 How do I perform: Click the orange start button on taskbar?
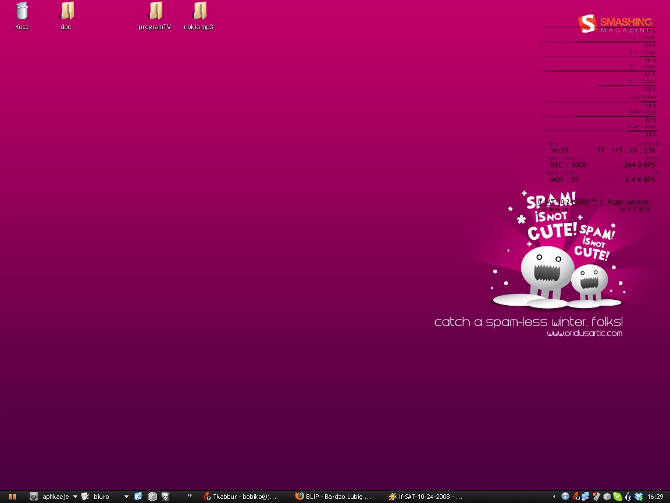click(x=12, y=497)
